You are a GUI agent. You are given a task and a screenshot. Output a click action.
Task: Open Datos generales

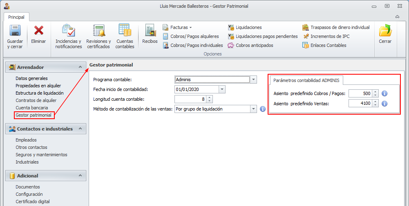coord(31,78)
